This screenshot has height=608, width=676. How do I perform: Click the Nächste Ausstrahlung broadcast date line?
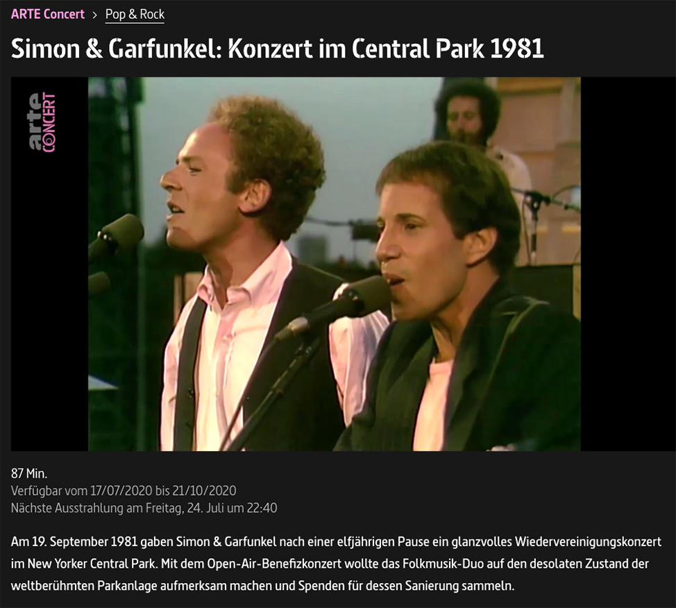(x=144, y=508)
